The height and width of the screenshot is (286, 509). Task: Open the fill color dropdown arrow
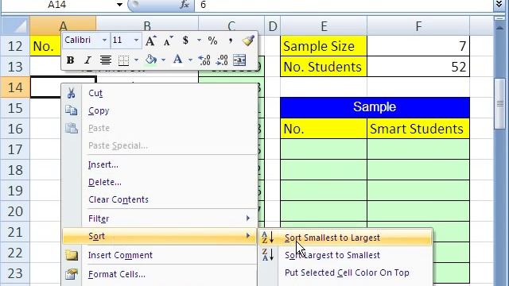163,60
